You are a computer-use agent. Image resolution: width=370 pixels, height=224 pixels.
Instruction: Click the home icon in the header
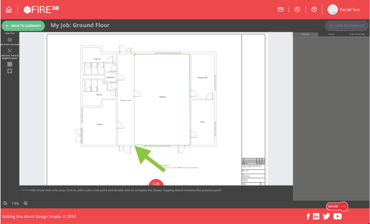(8, 9)
